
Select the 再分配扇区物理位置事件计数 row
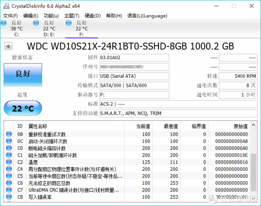[x=127, y=169]
